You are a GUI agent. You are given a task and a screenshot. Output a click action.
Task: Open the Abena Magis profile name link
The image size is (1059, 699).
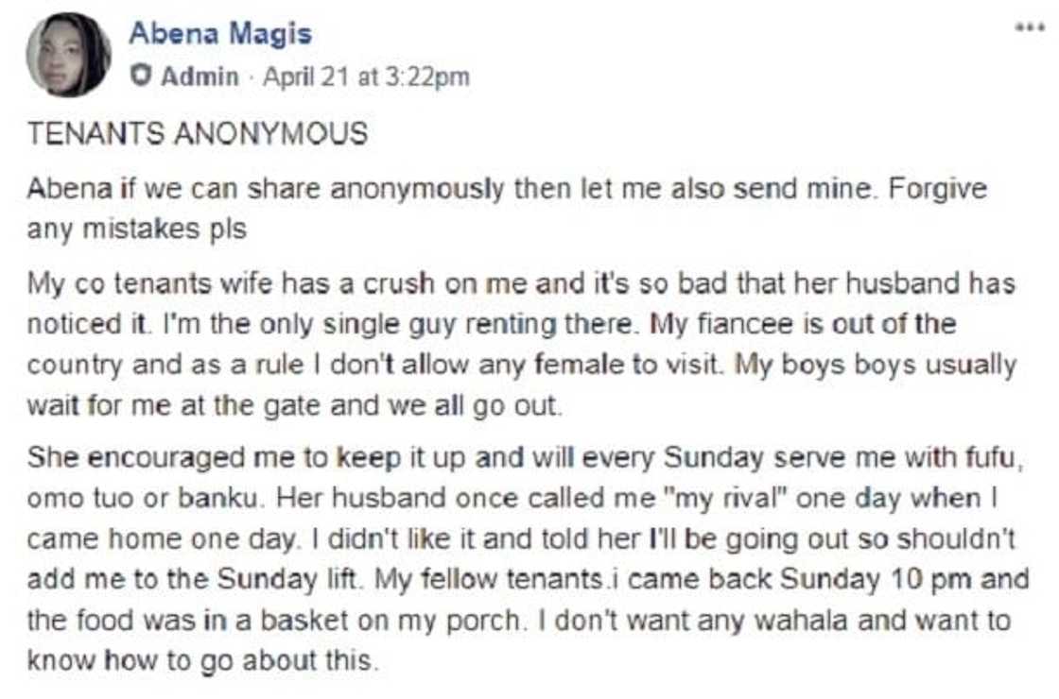(219, 34)
